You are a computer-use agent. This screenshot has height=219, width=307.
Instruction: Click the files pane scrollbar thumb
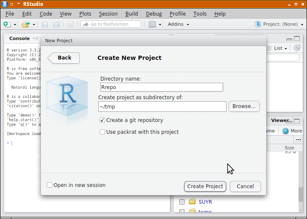click(x=301, y=195)
